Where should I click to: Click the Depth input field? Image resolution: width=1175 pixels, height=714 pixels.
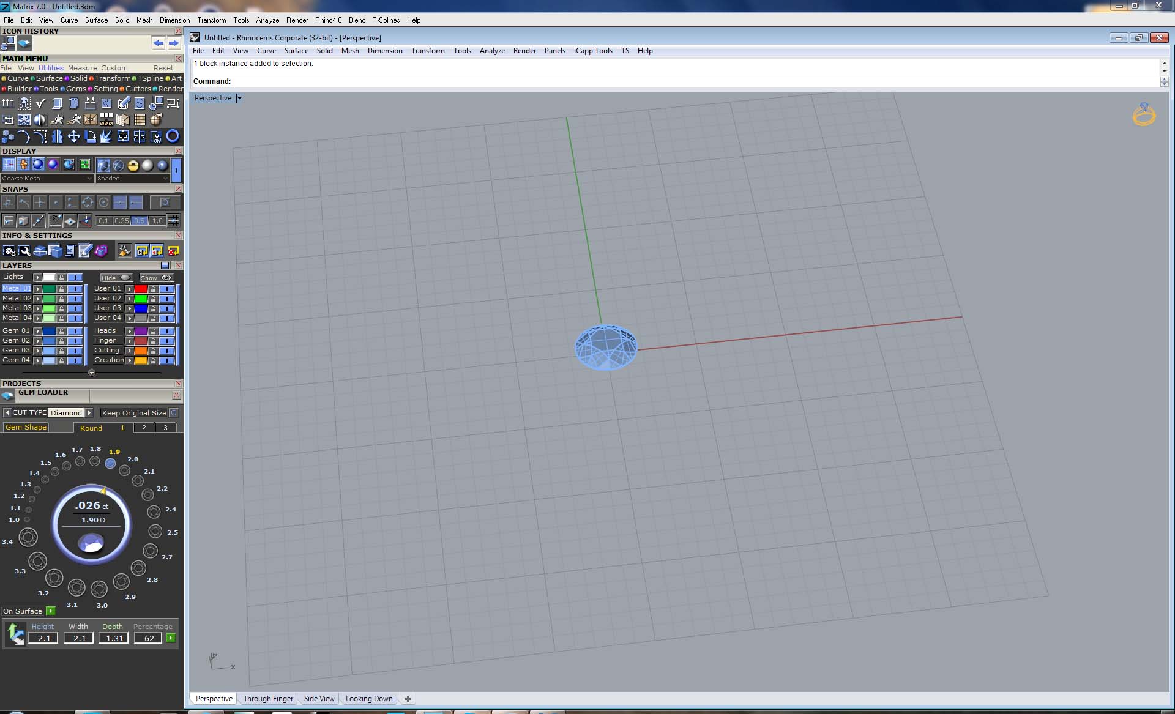tap(114, 638)
